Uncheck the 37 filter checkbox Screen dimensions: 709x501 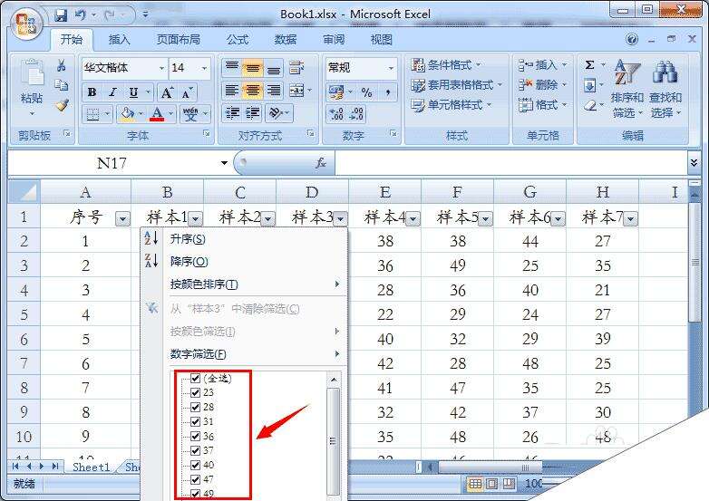[x=195, y=450]
